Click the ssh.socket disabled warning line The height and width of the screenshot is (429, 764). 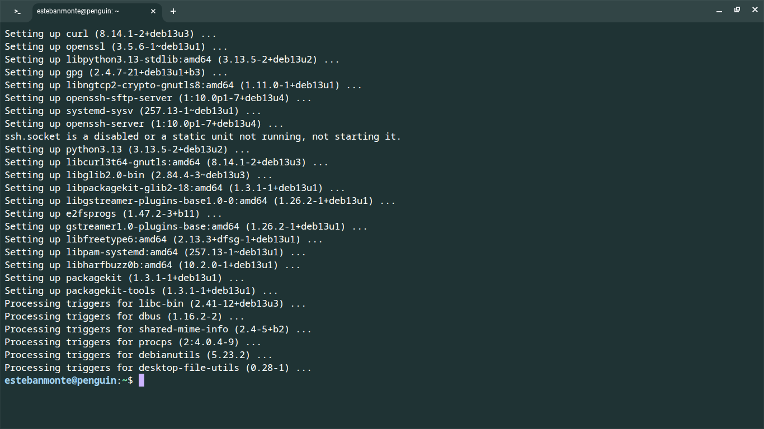point(203,136)
